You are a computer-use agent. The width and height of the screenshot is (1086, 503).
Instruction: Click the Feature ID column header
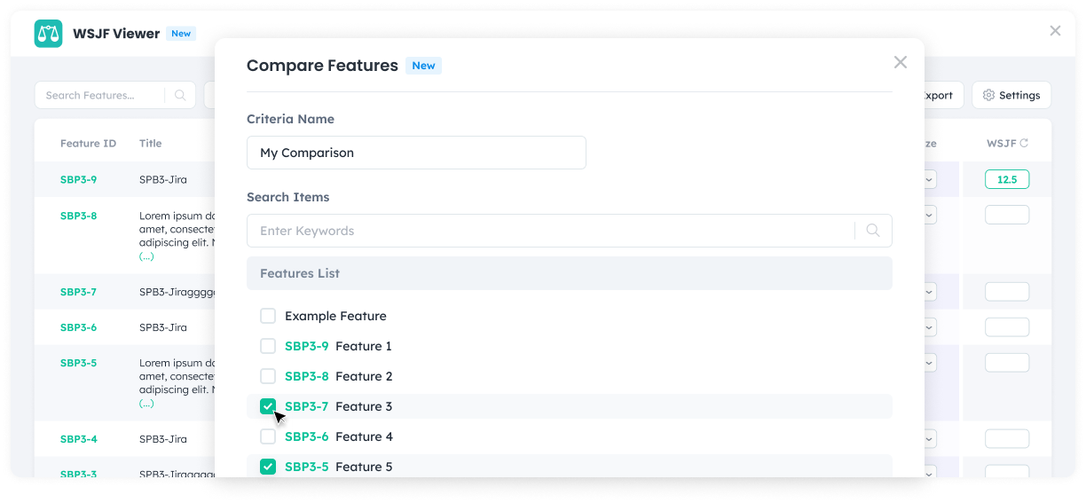click(x=88, y=144)
